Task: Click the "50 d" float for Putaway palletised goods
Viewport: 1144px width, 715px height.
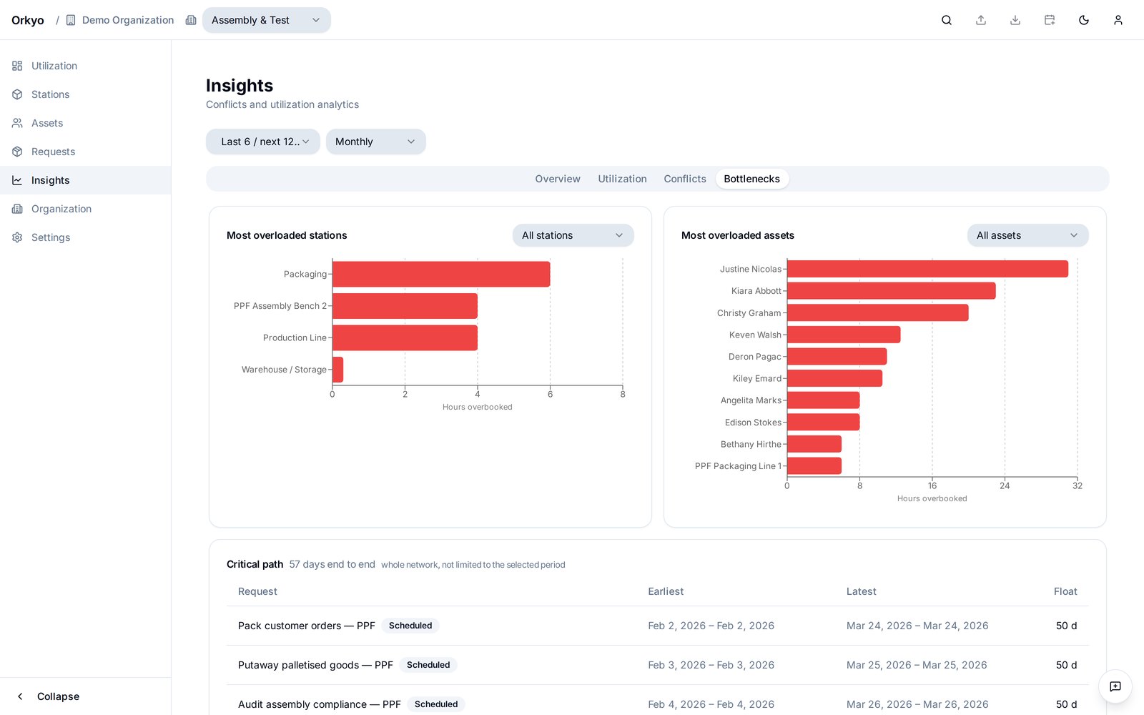Action: coord(1067,665)
